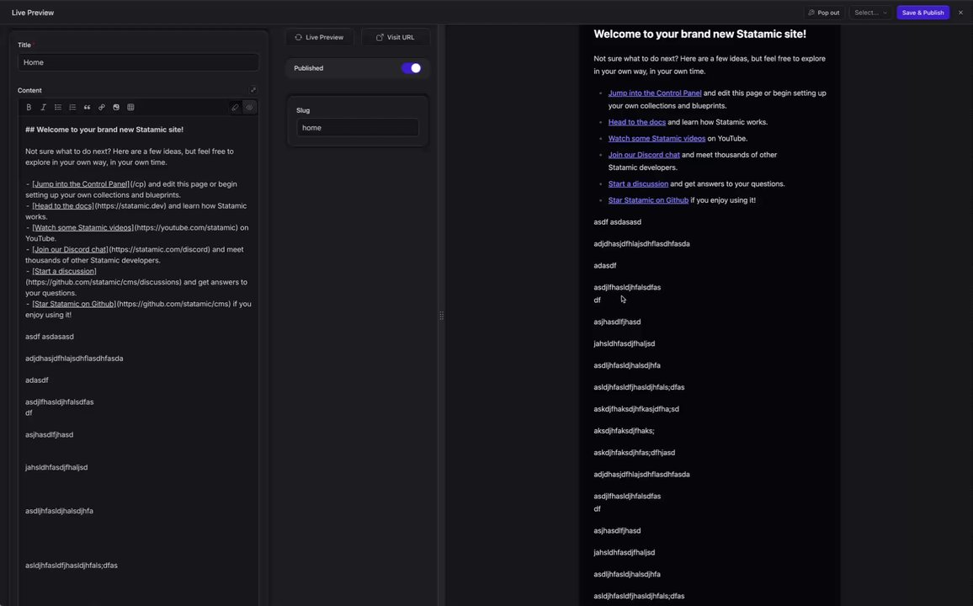Insert a link using the toolbar
The height and width of the screenshot is (606, 973).
[x=102, y=108]
